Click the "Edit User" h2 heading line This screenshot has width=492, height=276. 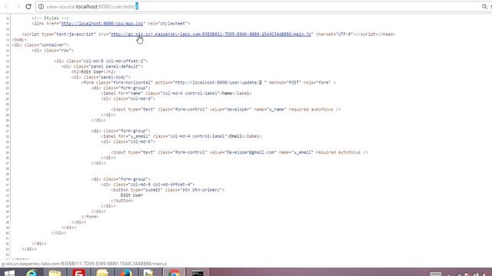tap(94, 71)
